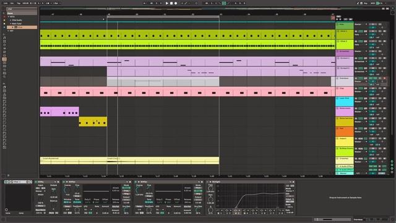The width and height of the screenshot is (396, 223).
Task: Open the EQ Eight Stereo mode dropdown
Action: pos(290,191)
